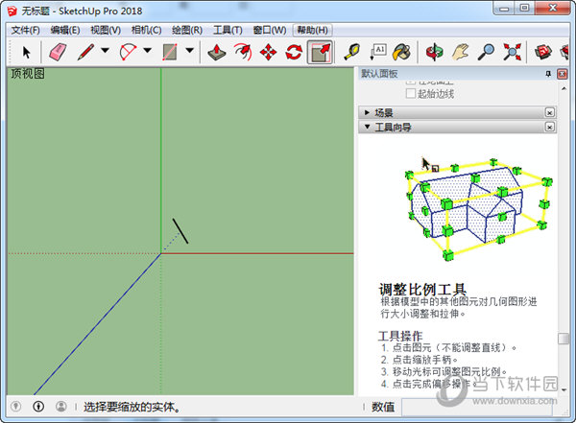
Task: Click the tray scroll up arrow
Action: click(x=564, y=88)
